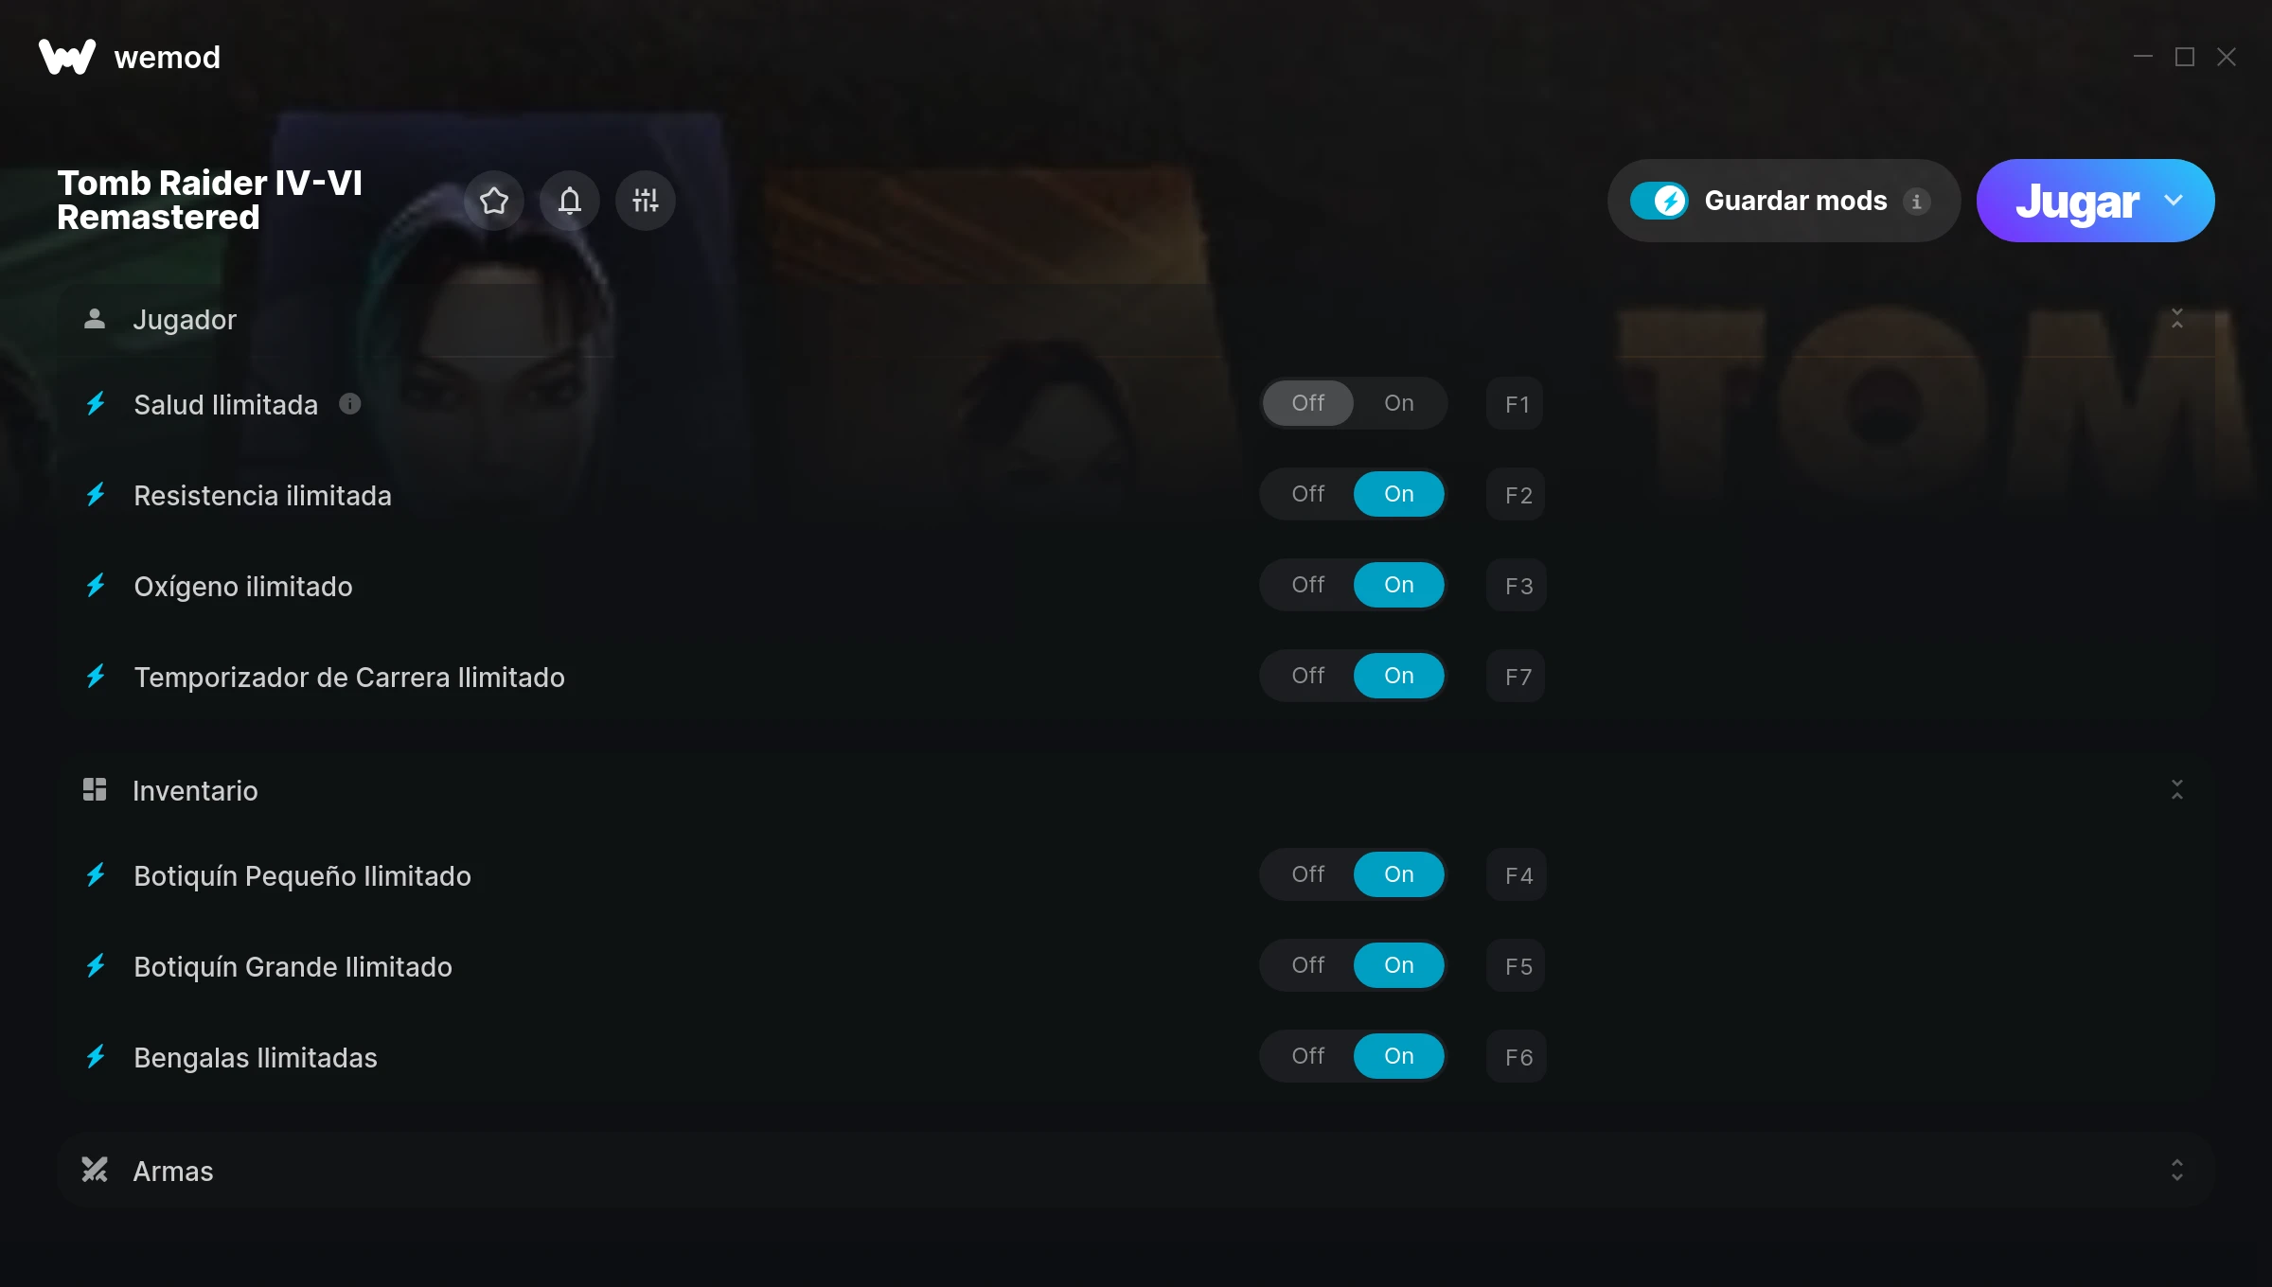Screen dimensions: 2272x1287
Task: Click the info icon beside Salud Ilimitada
Action: tap(350, 404)
